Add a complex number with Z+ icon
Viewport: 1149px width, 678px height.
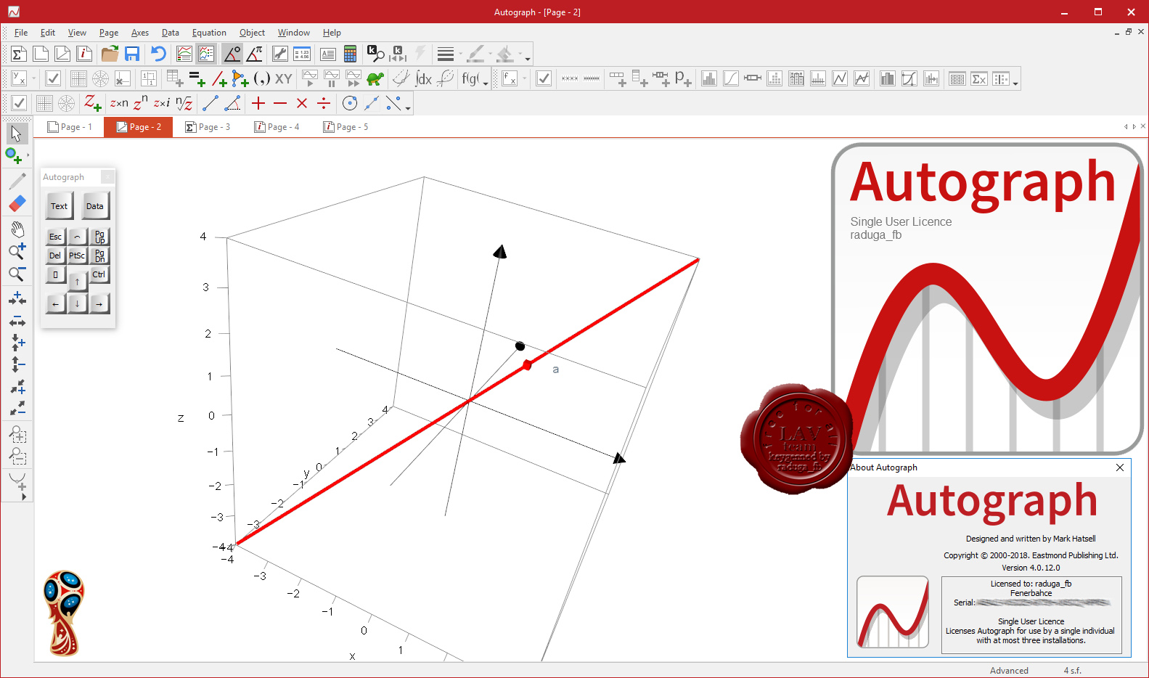[92, 103]
